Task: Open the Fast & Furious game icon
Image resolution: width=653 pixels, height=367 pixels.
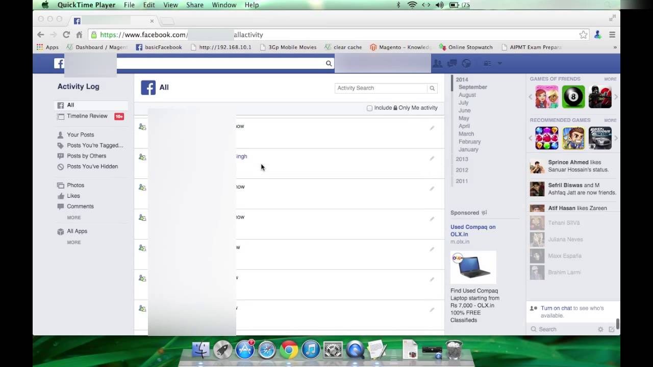Action: pos(600,138)
